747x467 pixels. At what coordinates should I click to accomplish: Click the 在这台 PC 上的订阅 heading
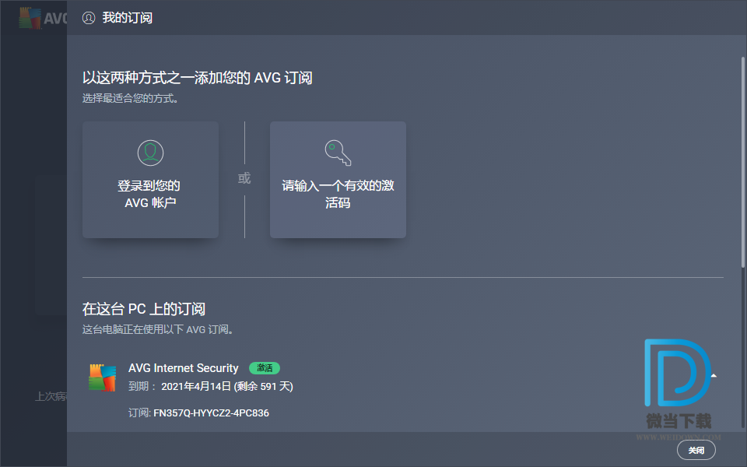click(x=144, y=309)
